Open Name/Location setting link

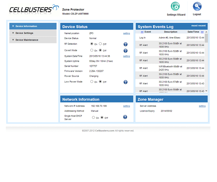click(x=126, y=33)
